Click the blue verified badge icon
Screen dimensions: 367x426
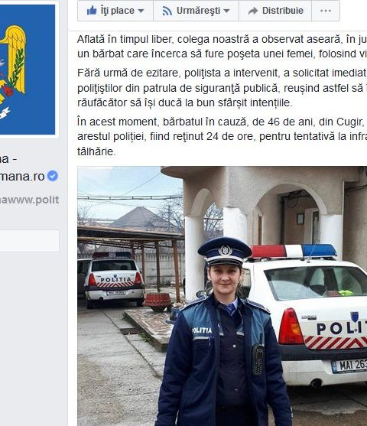tap(53, 176)
